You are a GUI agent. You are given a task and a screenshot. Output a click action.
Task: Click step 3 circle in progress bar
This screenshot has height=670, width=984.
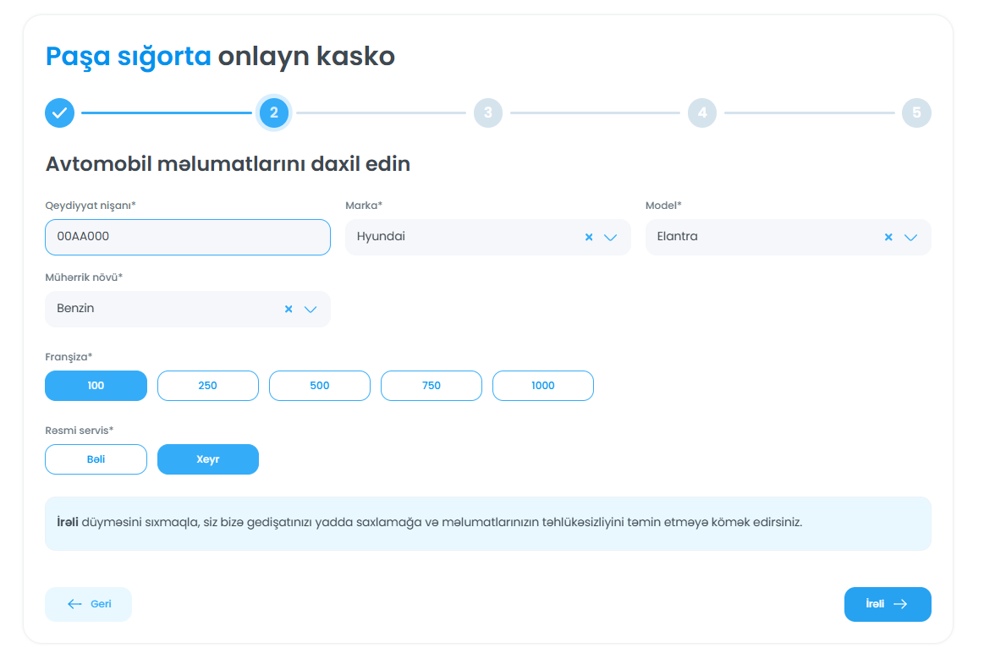(488, 113)
